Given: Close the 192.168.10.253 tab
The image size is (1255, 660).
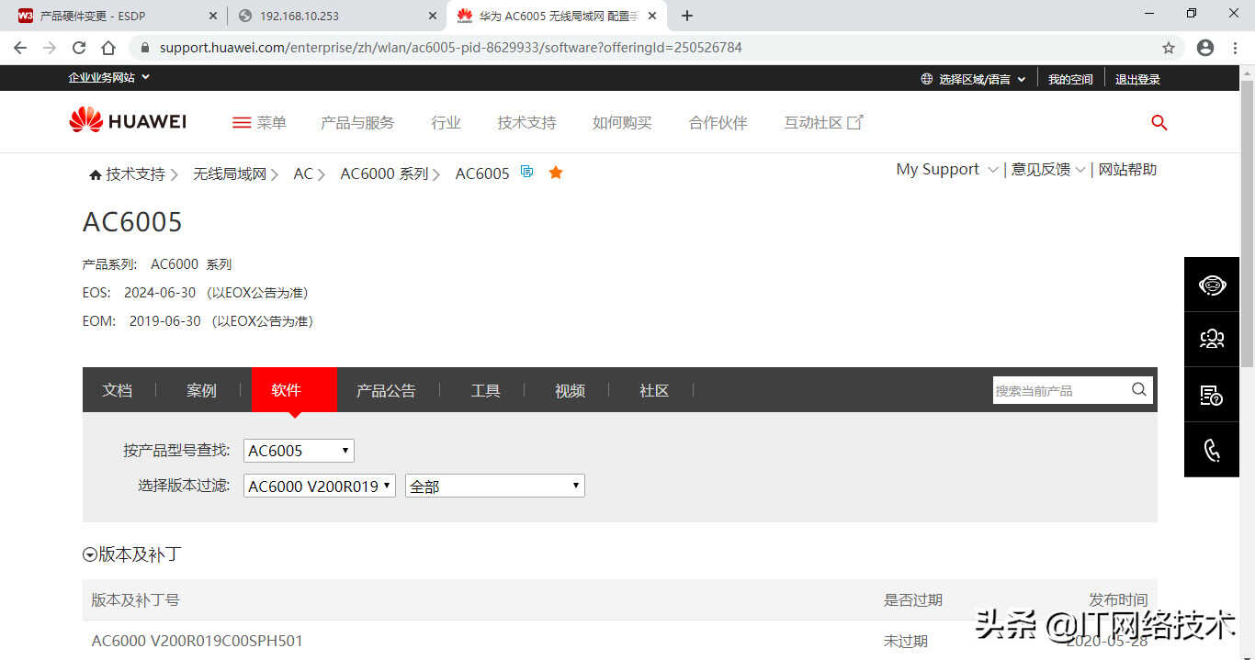Looking at the screenshot, I should (433, 16).
